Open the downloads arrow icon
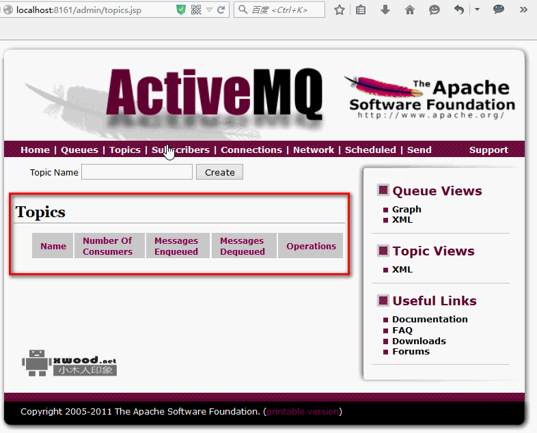 pos(385,10)
